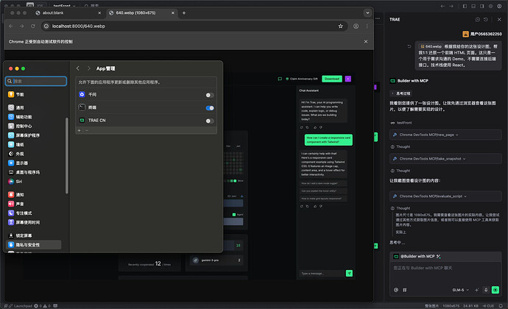This screenshot has height=309, width=508.
Task: Go back in the System Settings window
Action: coord(79,68)
